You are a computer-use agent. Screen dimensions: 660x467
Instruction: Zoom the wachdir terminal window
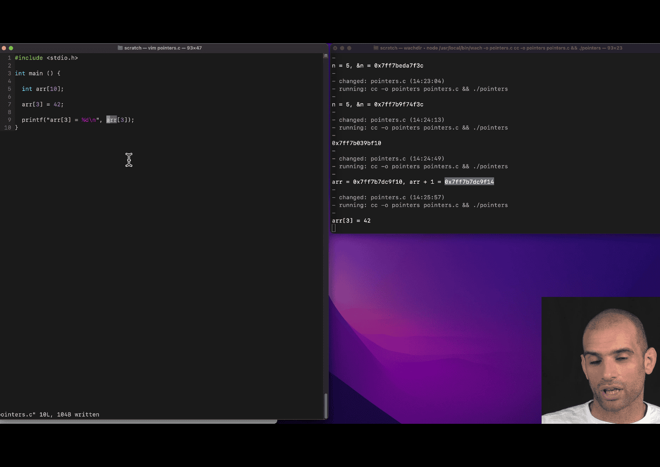pos(349,48)
